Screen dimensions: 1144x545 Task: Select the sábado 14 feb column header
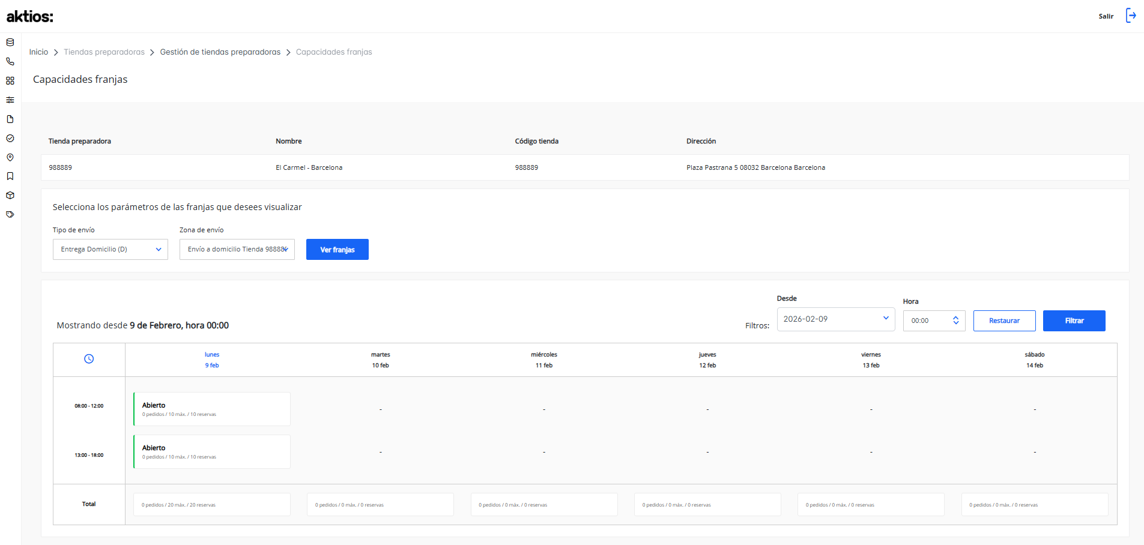tap(1035, 360)
